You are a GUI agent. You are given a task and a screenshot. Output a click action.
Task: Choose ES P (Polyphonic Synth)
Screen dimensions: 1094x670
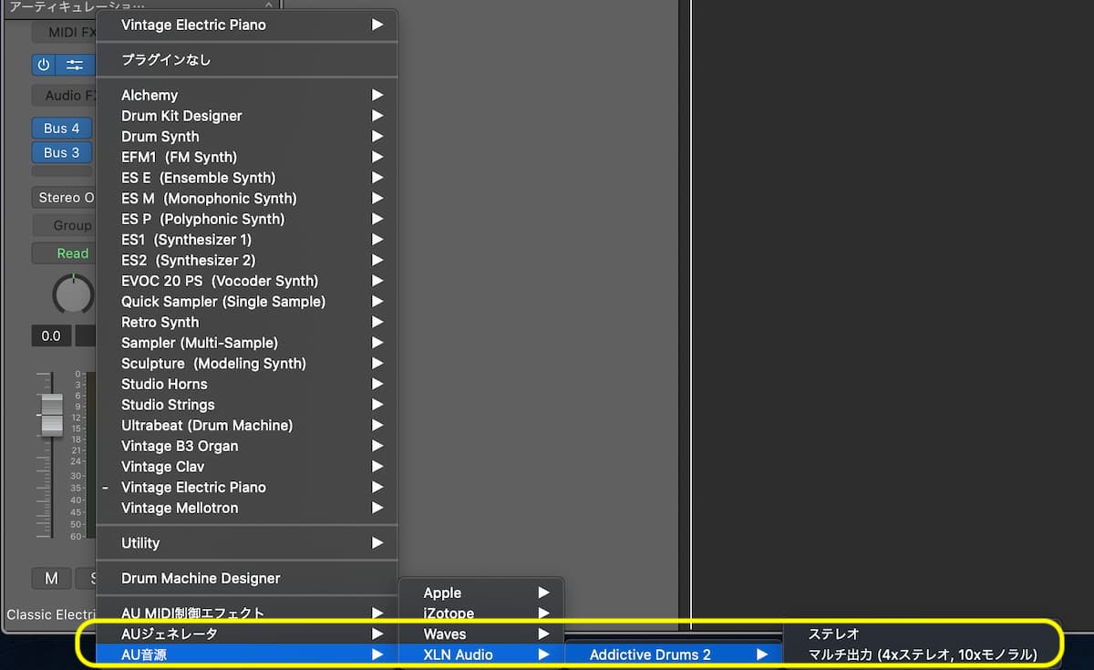coord(248,219)
